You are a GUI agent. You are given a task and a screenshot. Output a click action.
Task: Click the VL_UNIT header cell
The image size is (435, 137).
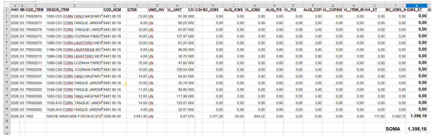pos(177,10)
